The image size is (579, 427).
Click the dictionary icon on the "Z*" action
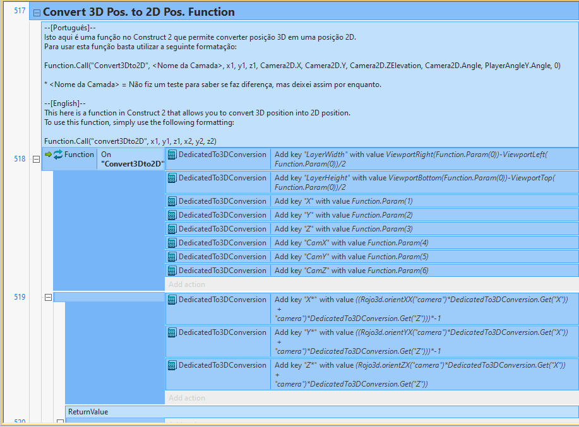pos(172,365)
